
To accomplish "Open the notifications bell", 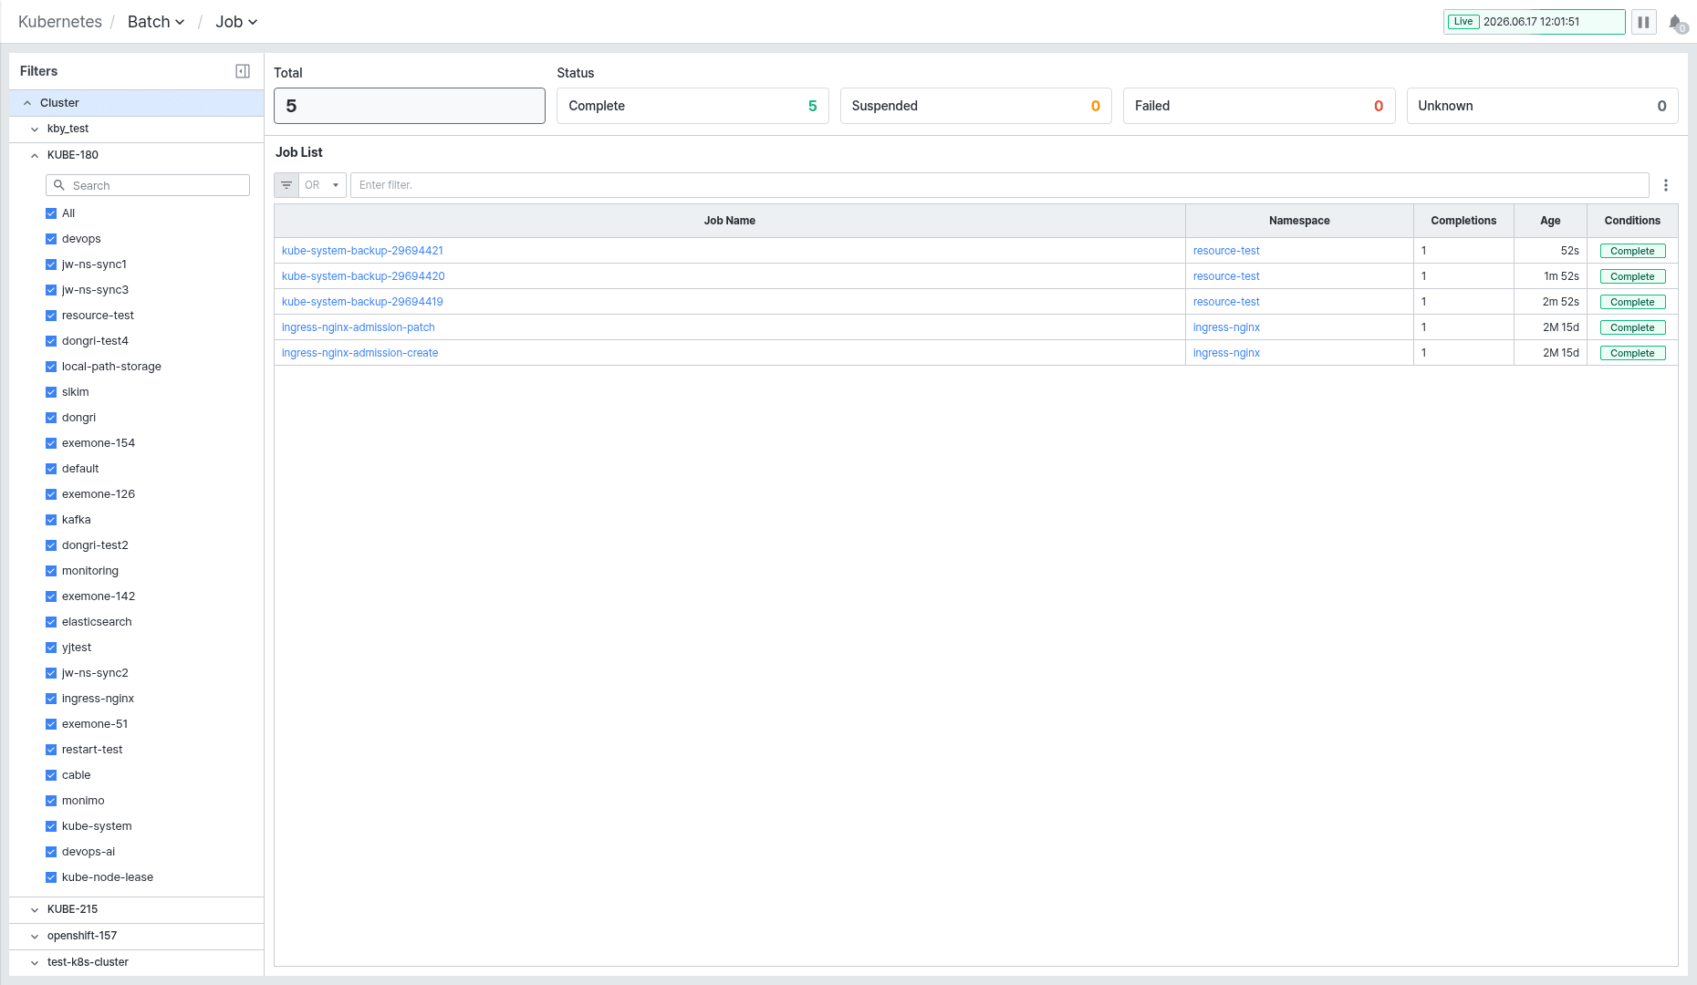I will pyautogui.click(x=1676, y=22).
